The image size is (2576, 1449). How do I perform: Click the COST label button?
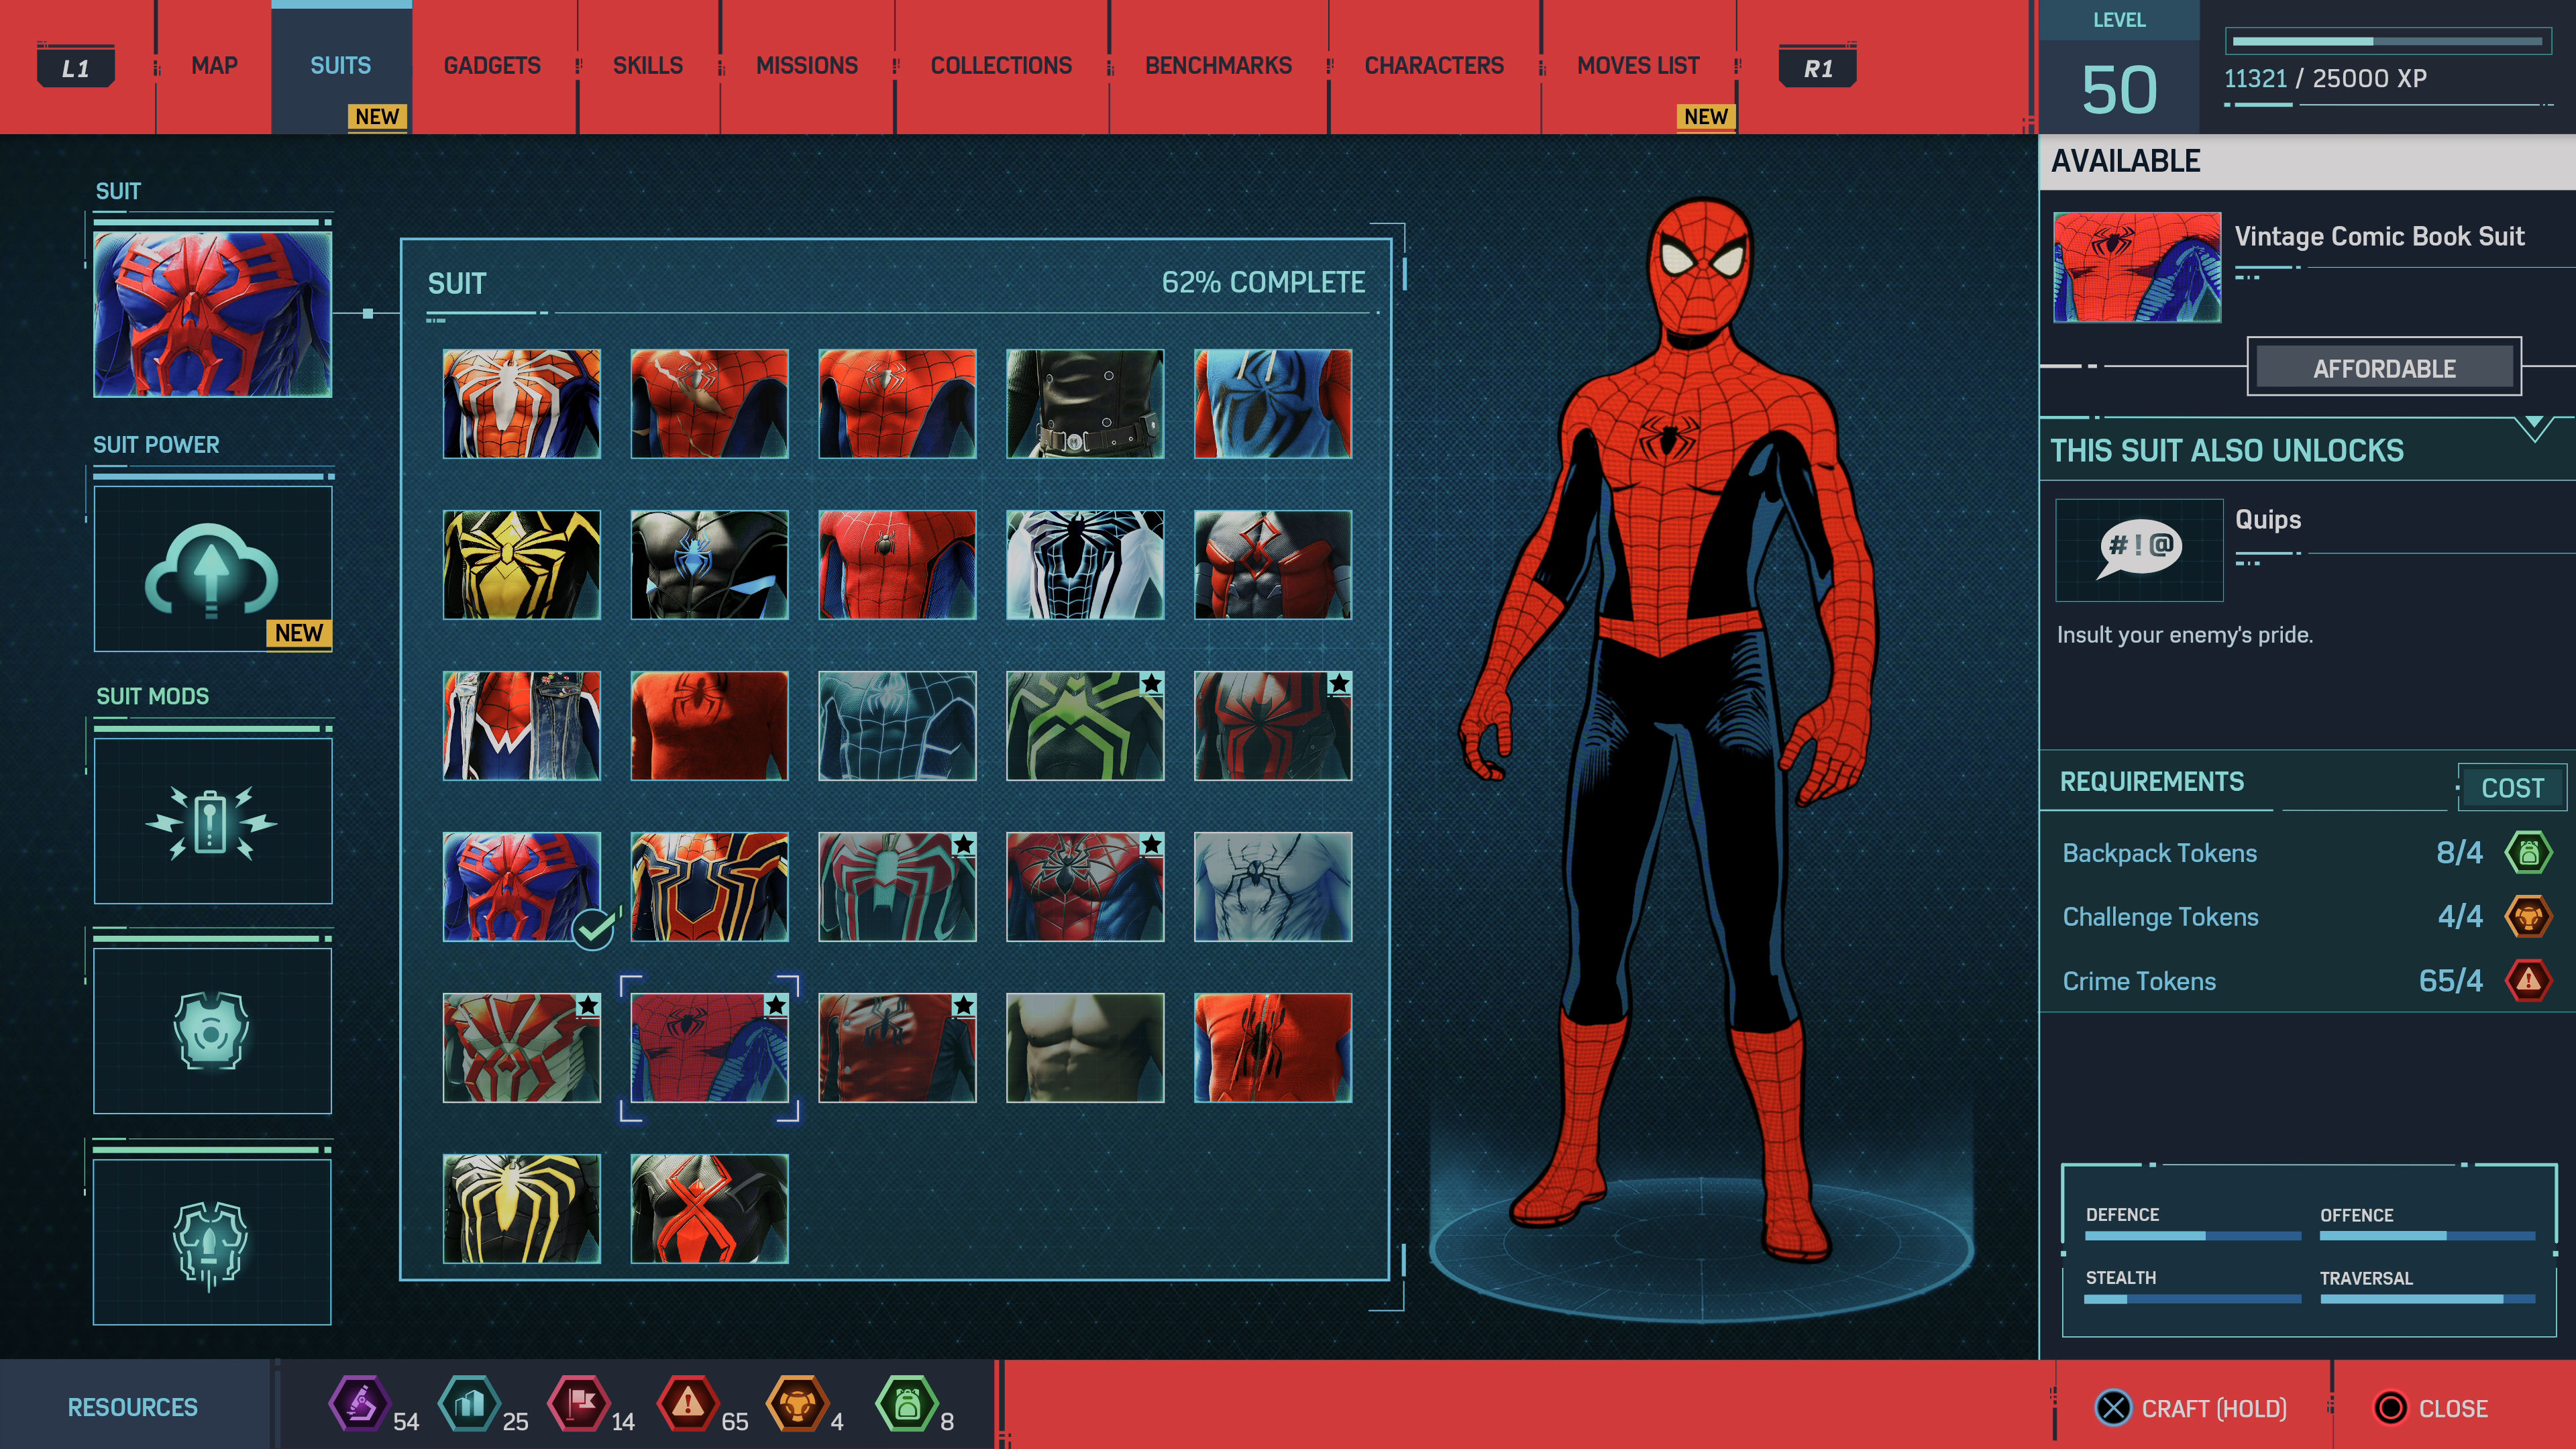tap(2512, 788)
